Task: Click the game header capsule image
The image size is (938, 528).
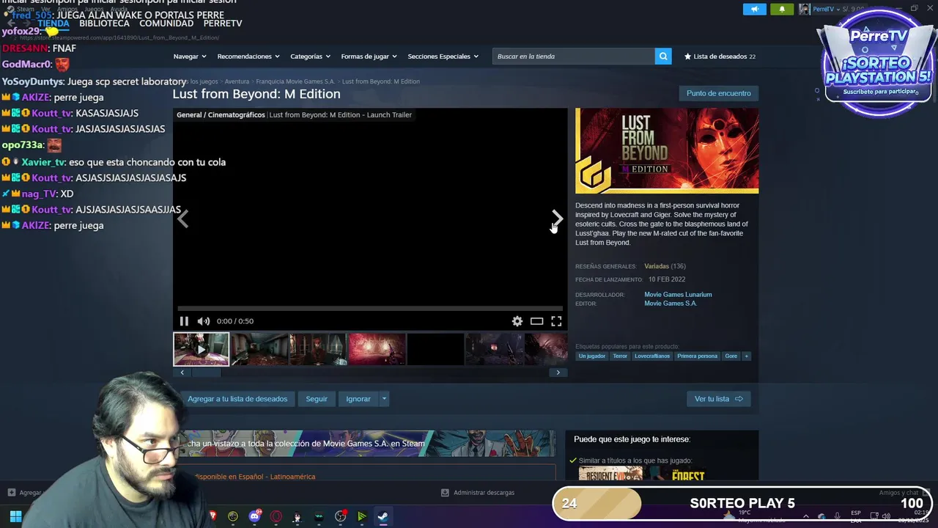Action: pyautogui.click(x=667, y=151)
